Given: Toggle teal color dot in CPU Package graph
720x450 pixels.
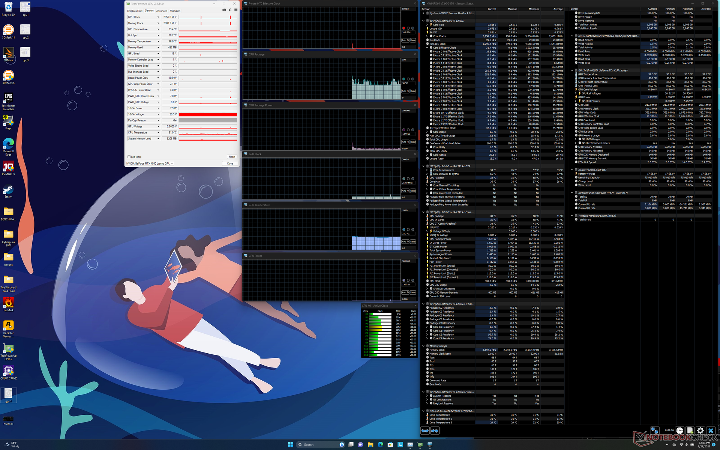Looking at the screenshot, I should 403,79.
